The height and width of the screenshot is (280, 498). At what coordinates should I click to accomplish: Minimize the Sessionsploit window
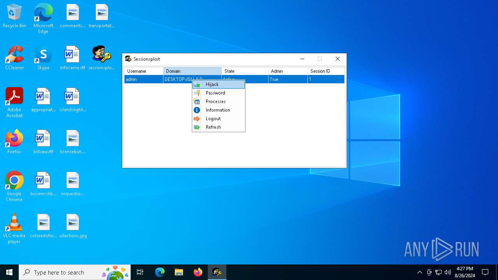click(x=302, y=59)
